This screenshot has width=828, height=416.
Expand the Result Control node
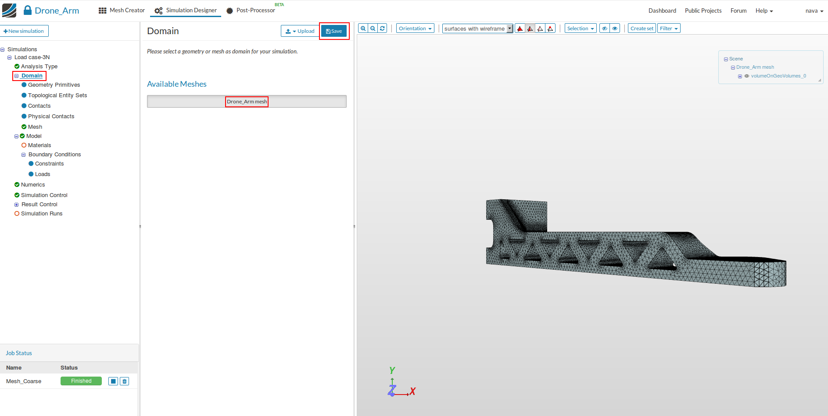click(17, 205)
